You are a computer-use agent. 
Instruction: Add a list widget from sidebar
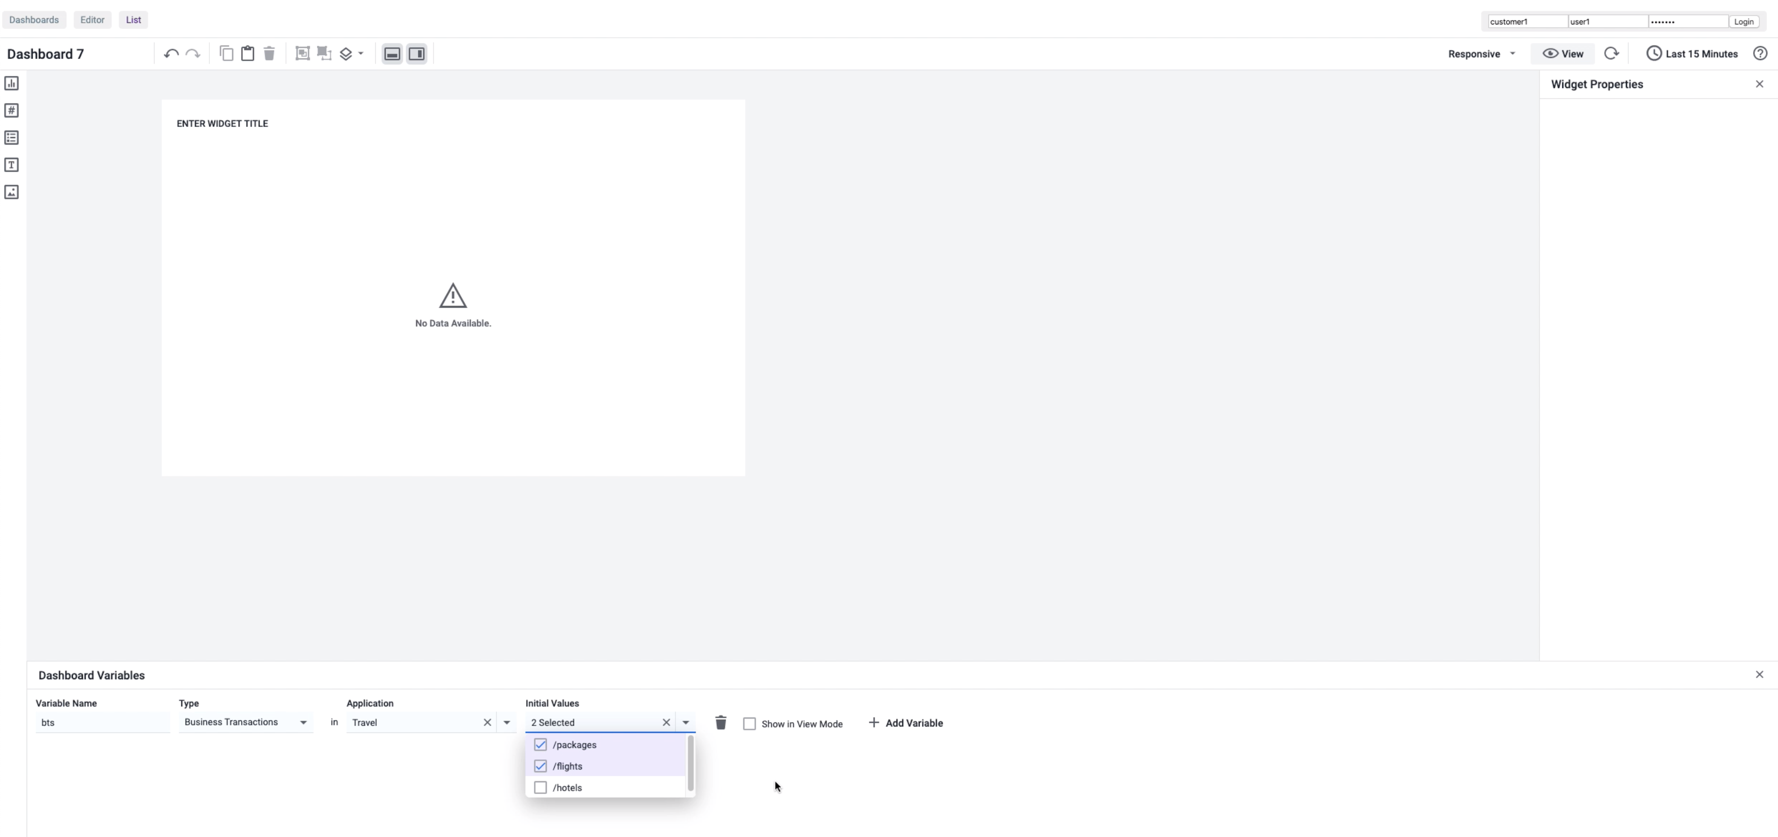point(12,138)
